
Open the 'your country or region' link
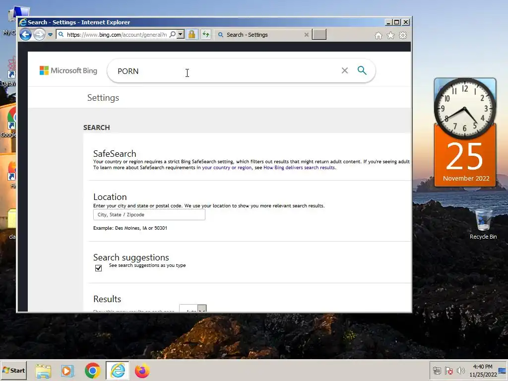tap(227, 168)
